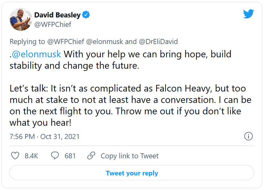Like the tweet with heart icon
The width and height of the screenshot is (264, 190).
tap(15, 156)
